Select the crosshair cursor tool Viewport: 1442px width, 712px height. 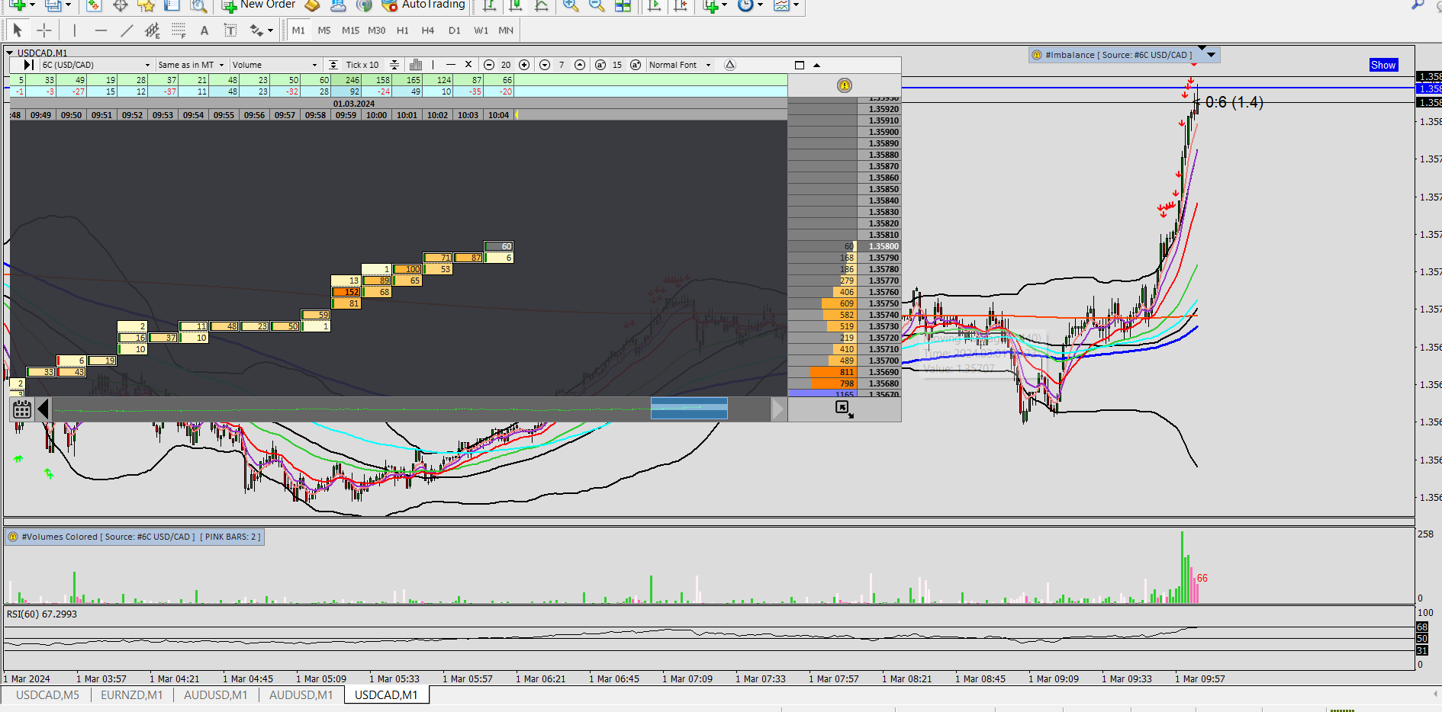[x=44, y=30]
